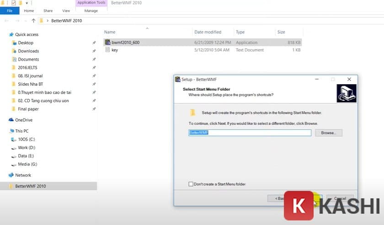Image resolution: width=384 pixels, height=225 pixels.
Task: Select the key text document icon
Action: [x=107, y=50]
